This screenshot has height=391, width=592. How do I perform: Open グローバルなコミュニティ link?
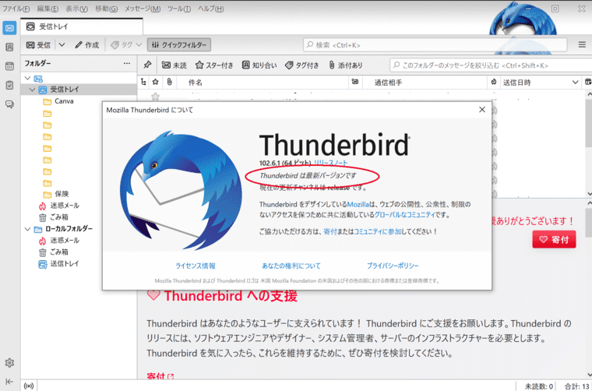(x=404, y=215)
